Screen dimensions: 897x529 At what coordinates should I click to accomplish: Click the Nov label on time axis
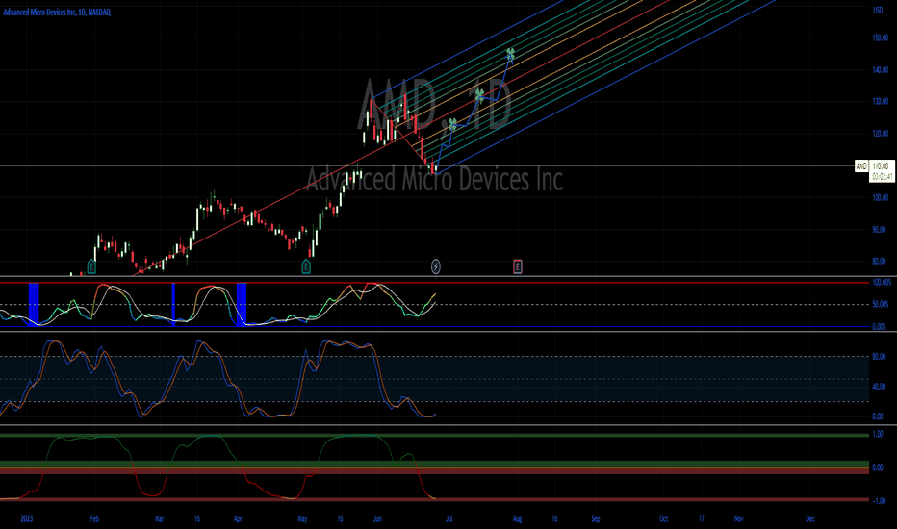tap(738, 518)
